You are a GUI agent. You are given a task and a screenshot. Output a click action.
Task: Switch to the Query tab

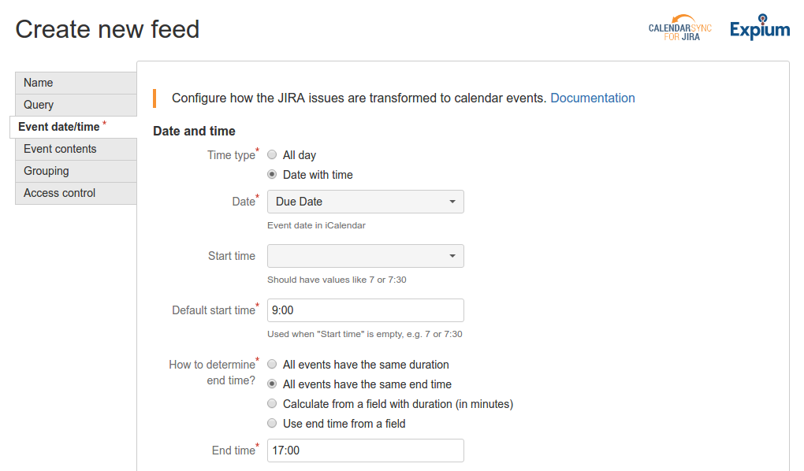pyautogui.click(x=76, y=105)
